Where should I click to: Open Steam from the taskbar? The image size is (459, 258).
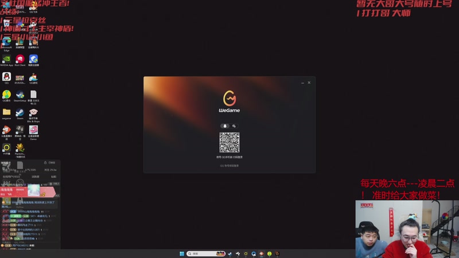[x=230, y=253]
